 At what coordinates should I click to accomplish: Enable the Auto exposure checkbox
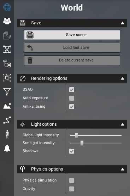pos(72,98)
